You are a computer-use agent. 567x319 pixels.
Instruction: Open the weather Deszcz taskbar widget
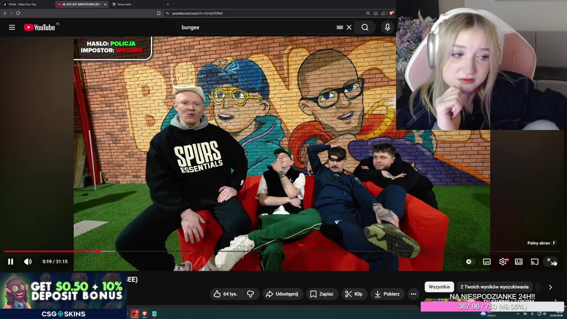(x=488, y=314)
